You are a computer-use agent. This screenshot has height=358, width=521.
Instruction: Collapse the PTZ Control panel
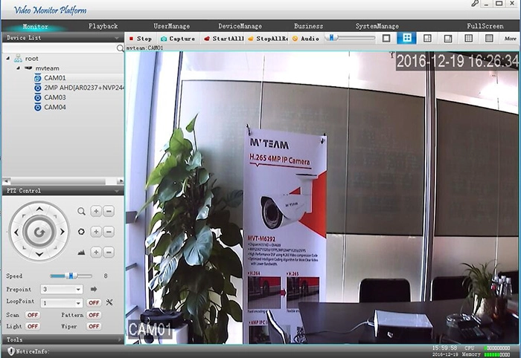click(117, 191)
